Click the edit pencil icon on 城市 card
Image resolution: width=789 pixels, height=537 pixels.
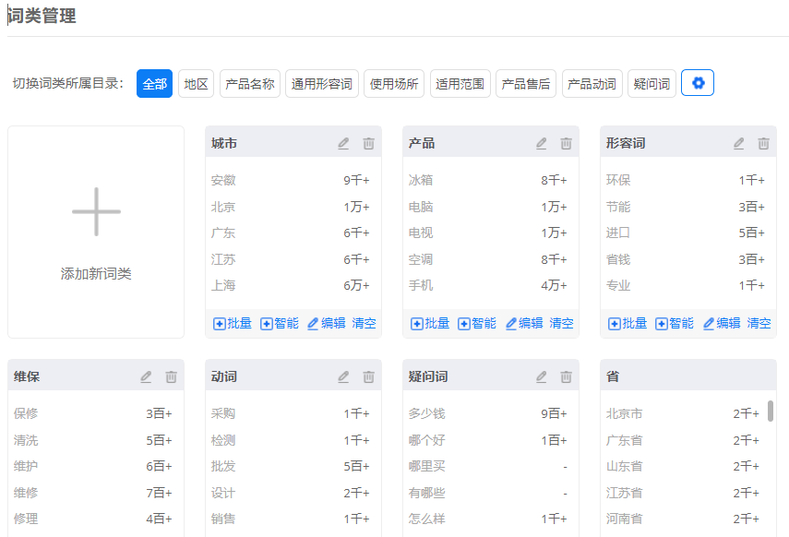[343, 143]
